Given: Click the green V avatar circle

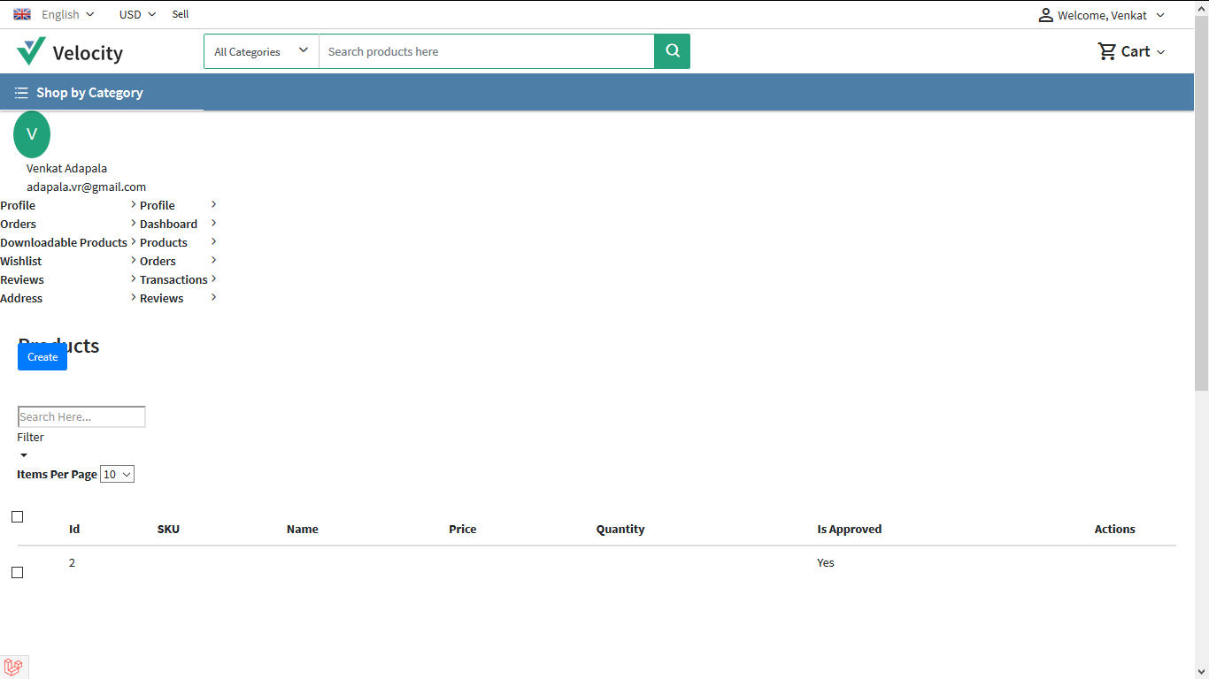Looking at the screenshot, I should click(x=32, y=134).
